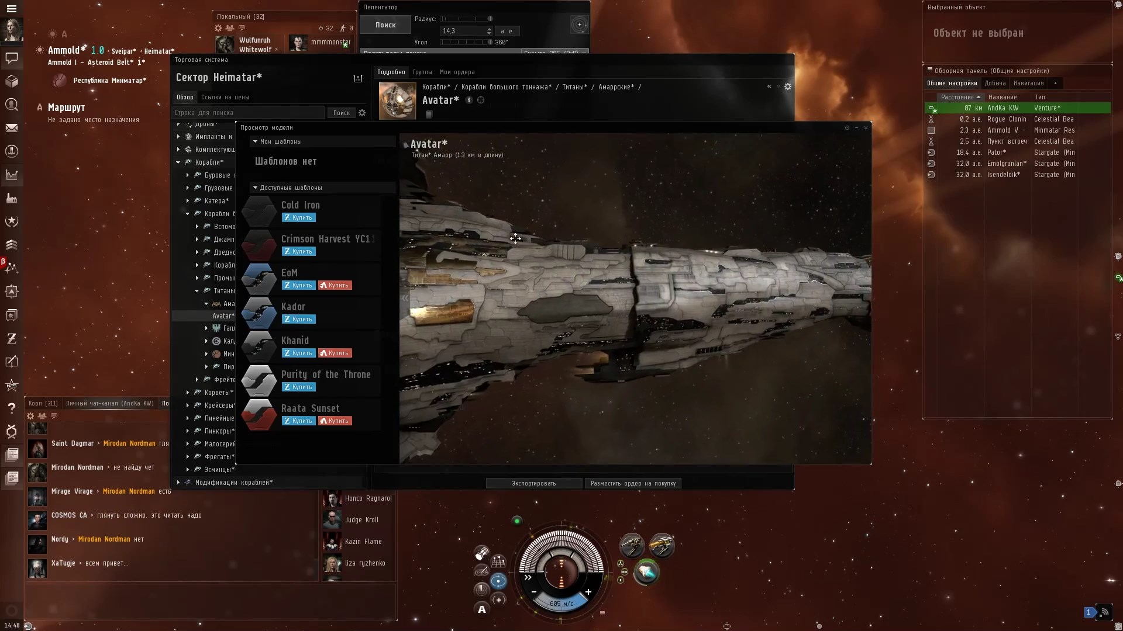Image resolution: width=1123 pixels, height=631 pixels.
Task: Open the mail icon in the left Neocom sidebar
Action: coord(12,128)
